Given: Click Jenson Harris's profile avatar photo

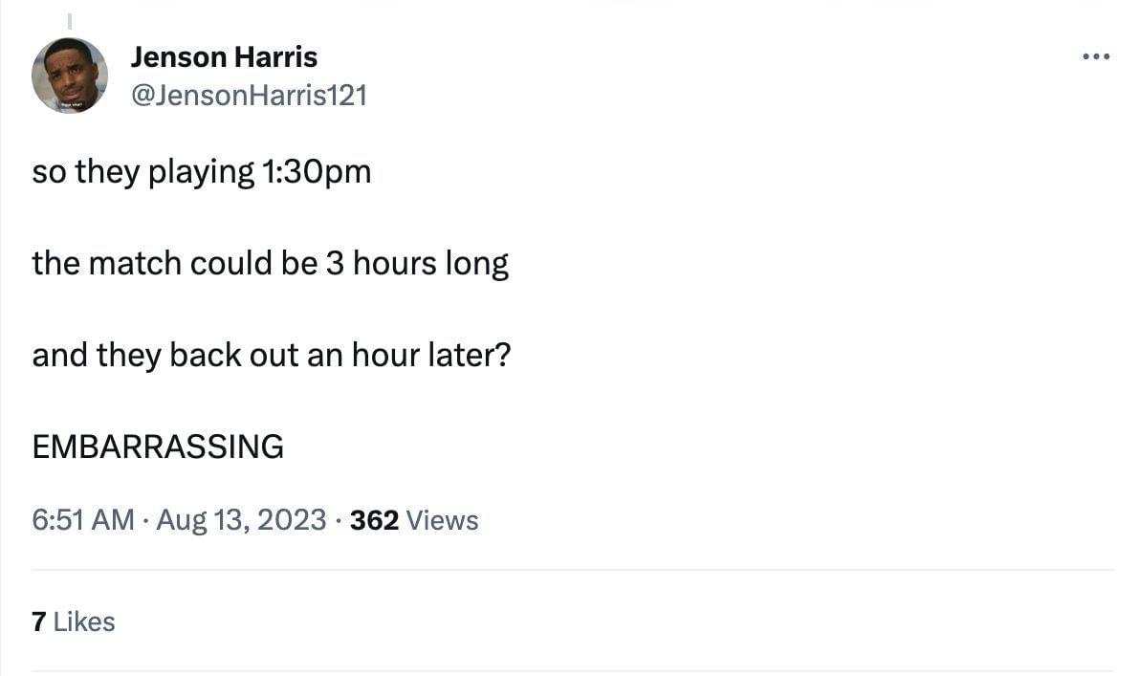Looking at the screenshot, I should click(69, 76).
